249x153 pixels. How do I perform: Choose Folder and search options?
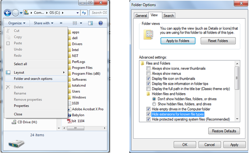pos(36,79)
